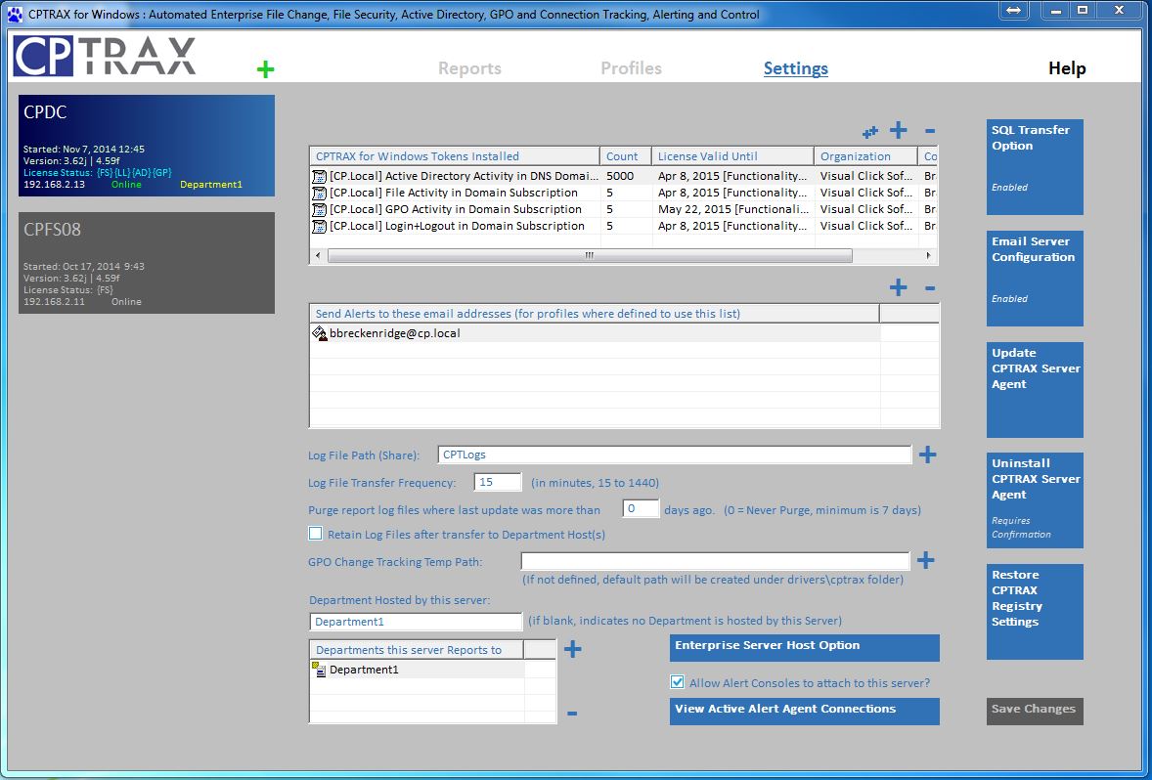This screenshot has height=780, width=1152.
Task: Click the tokens table scroll-left arrow
Action: pos(318,255)
